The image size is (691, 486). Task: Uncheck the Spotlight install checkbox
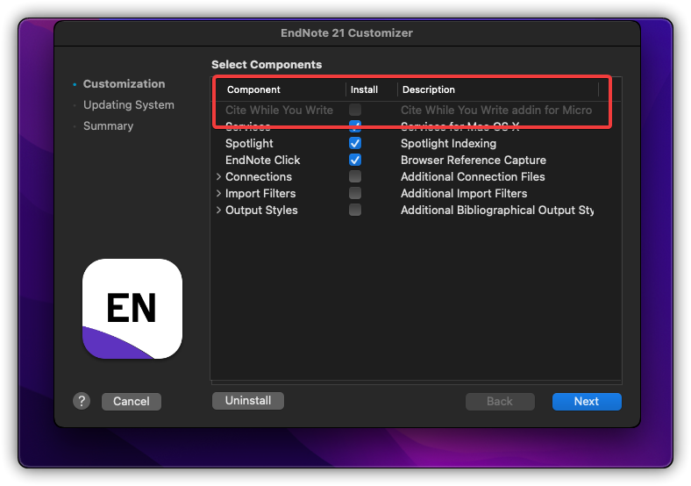point(355,143)
